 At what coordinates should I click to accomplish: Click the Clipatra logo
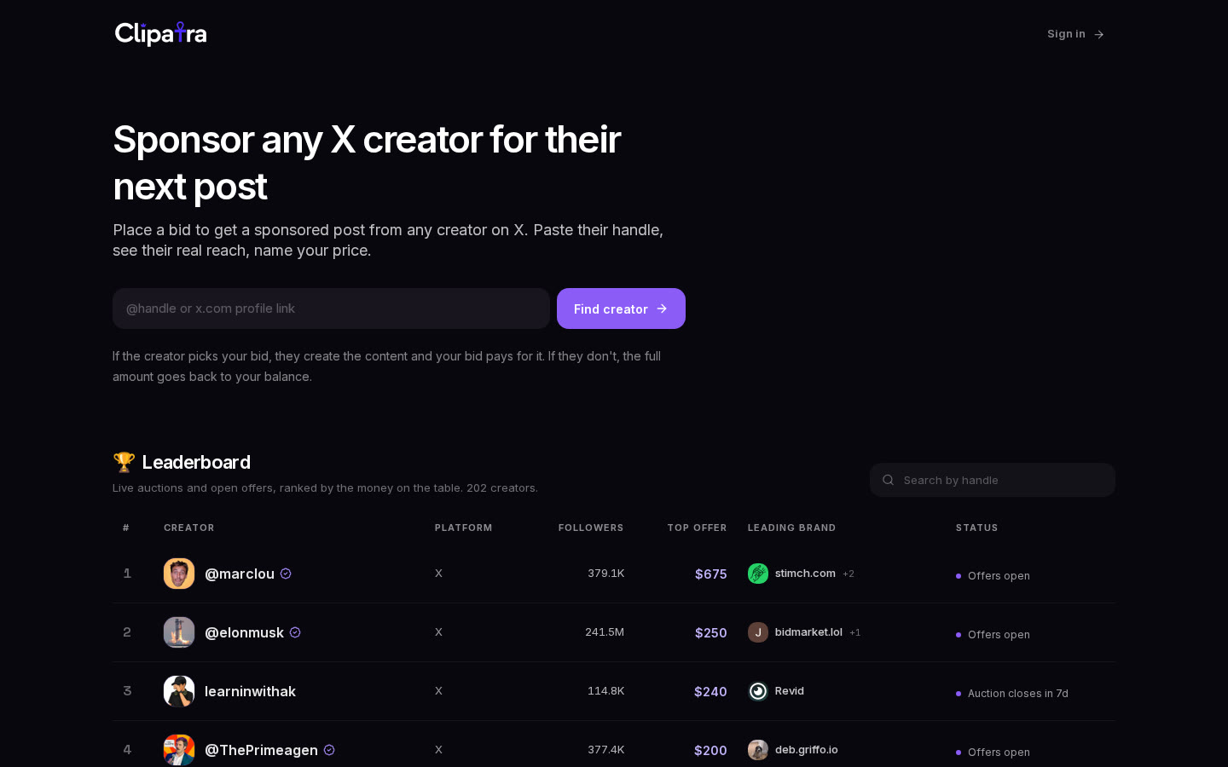[160, 33]
